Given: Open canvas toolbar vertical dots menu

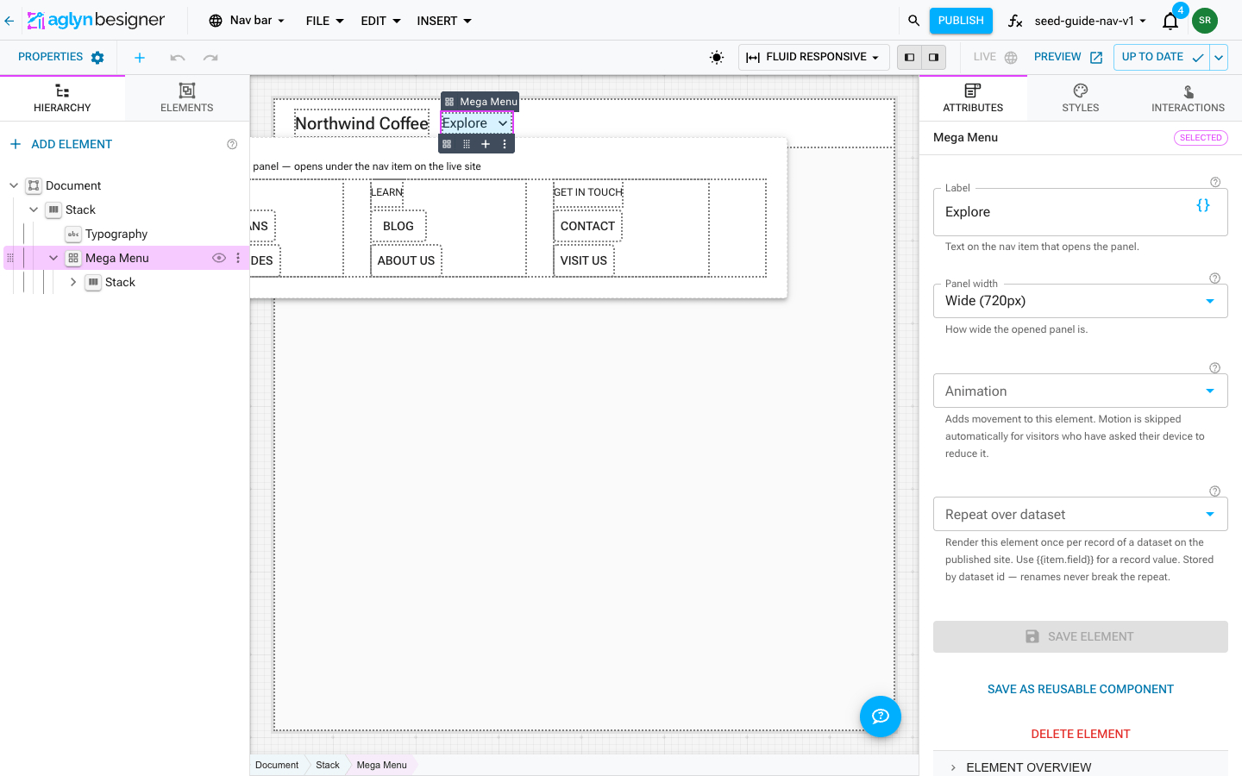Looking at the screenshot, I should point(505,144).
